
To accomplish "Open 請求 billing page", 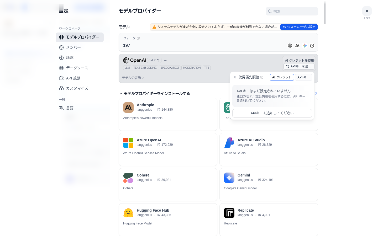I will tap(80, 58).
